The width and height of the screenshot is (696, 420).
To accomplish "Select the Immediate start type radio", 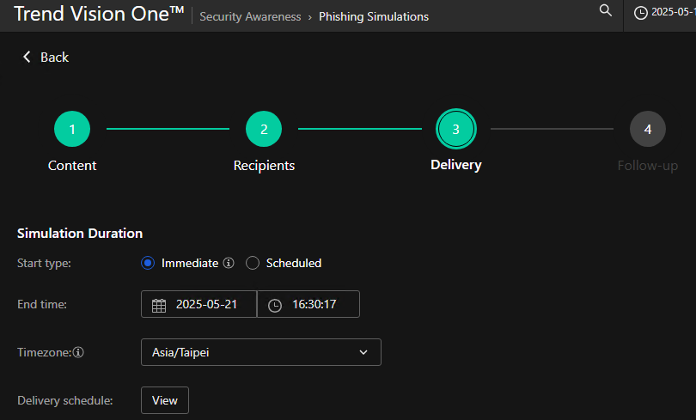I will 148,264.
